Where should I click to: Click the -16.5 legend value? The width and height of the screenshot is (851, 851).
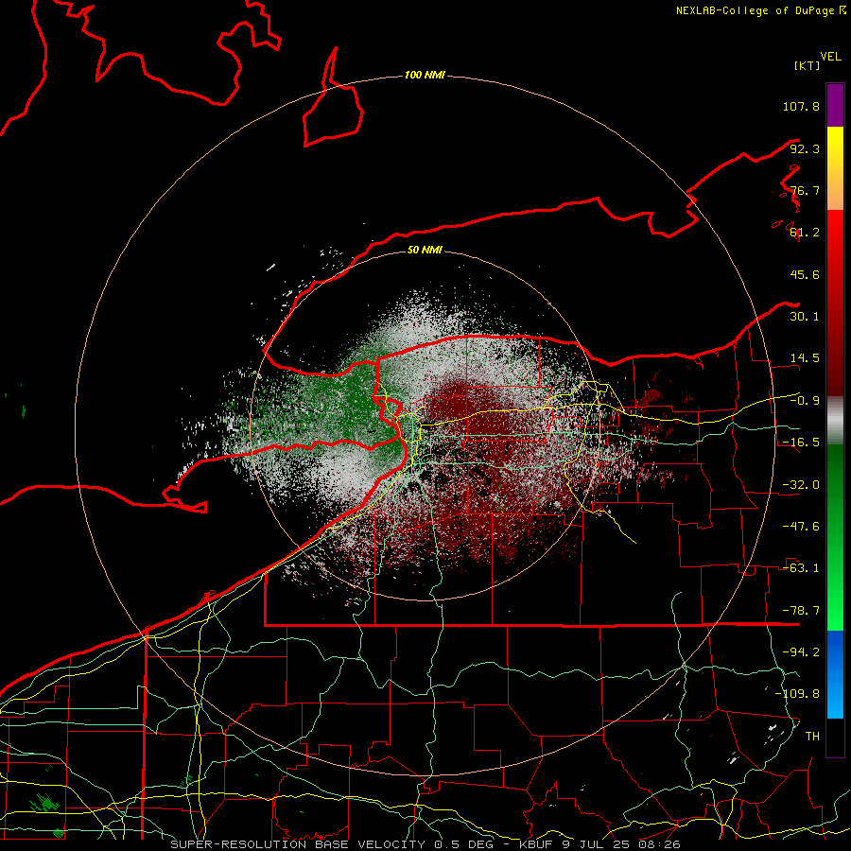(801, 443)
